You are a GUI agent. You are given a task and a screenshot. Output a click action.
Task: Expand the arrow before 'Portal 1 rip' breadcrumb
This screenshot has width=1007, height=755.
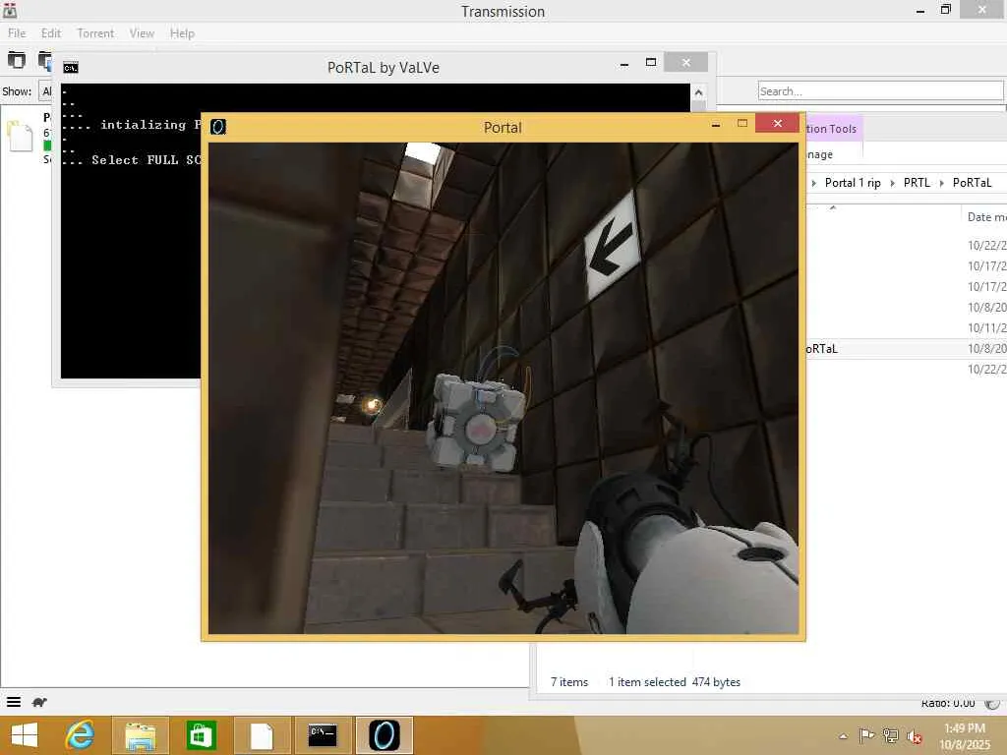(x=813, y=183)
